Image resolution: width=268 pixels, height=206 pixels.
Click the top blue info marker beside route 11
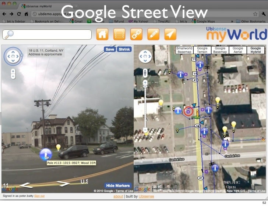pos(200,65)
